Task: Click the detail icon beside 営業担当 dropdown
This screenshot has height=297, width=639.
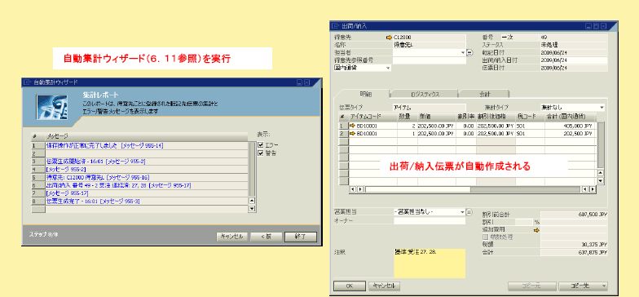Action: 469,212
